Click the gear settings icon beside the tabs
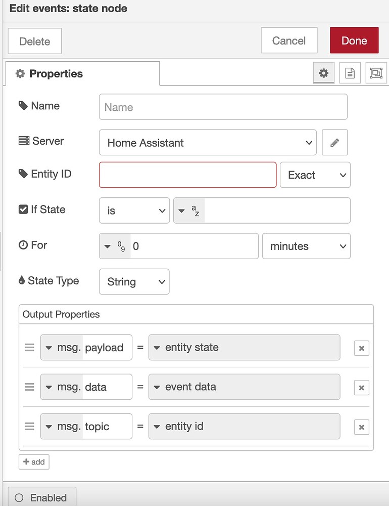The image size is (389, 506). pyautogui.click(x=323, y=72)
